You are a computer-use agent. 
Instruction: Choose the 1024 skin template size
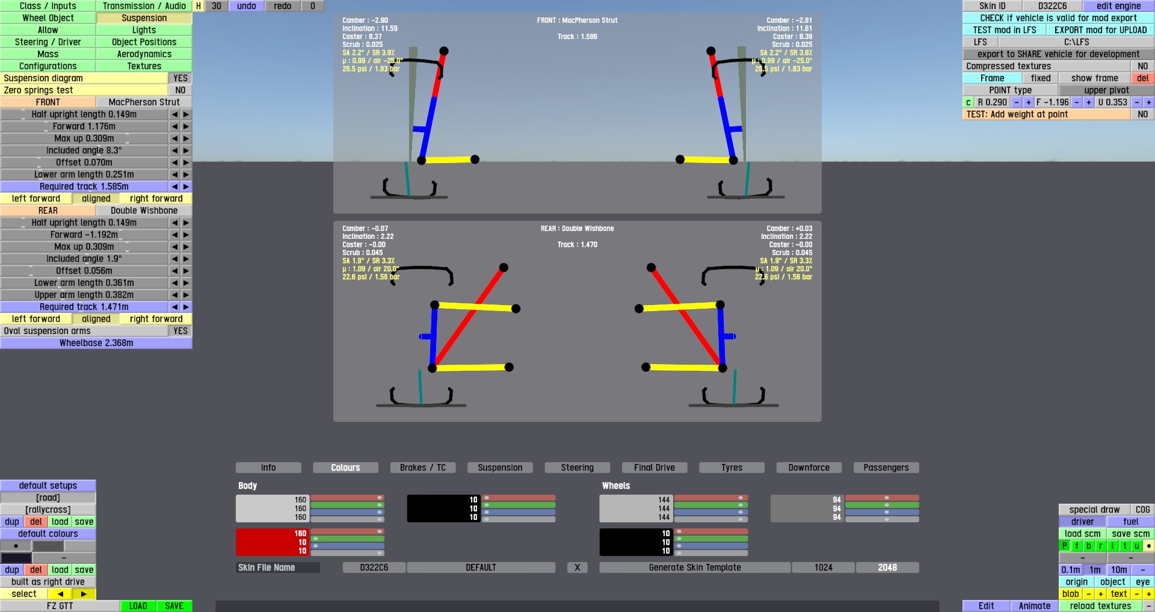tap(824, 567)
